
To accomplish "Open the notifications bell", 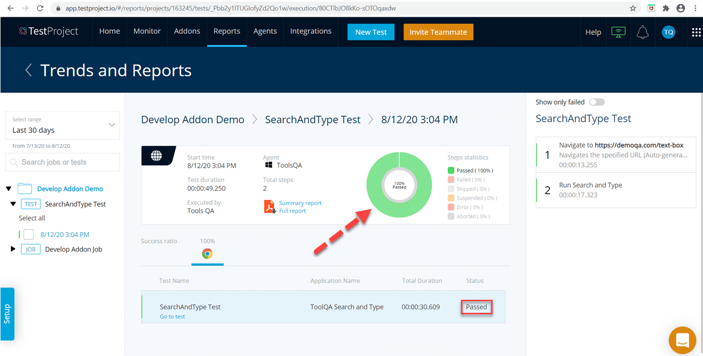I will [642, 32].
